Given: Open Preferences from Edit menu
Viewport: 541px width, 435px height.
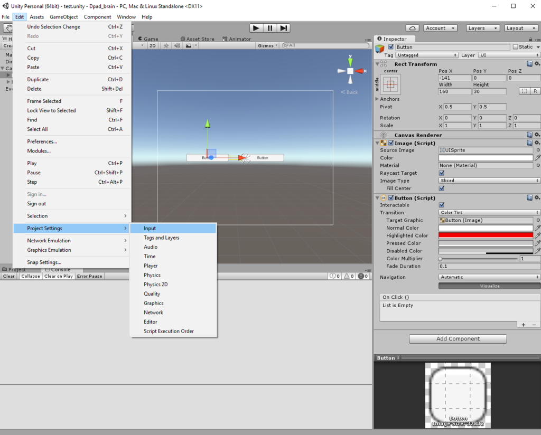Looking at the screenshot, I should tap(72, 141).
